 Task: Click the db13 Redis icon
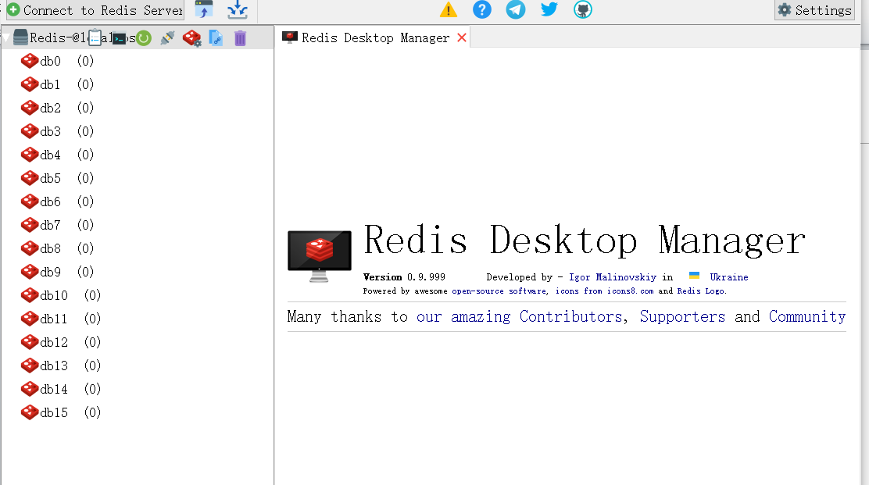click(30, 366)
